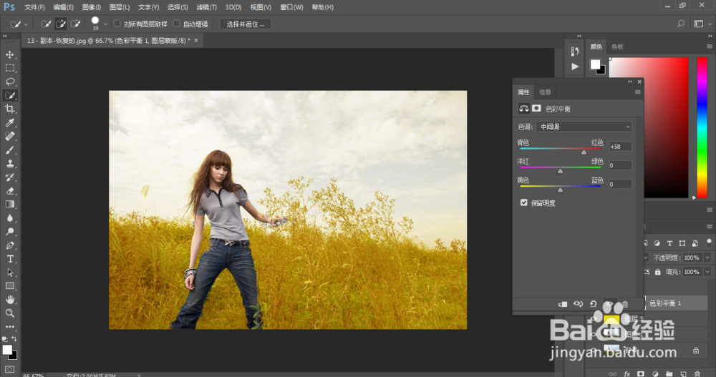The image size is (716, 377).
Task: Select the Pen tool
Action: tap(9, 245)
